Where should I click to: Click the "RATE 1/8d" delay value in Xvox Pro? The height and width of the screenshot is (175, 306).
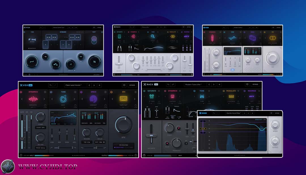(x=100, y=142)
